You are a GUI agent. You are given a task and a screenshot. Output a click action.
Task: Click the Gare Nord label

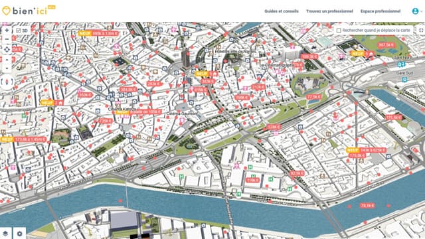click(402, 58)
